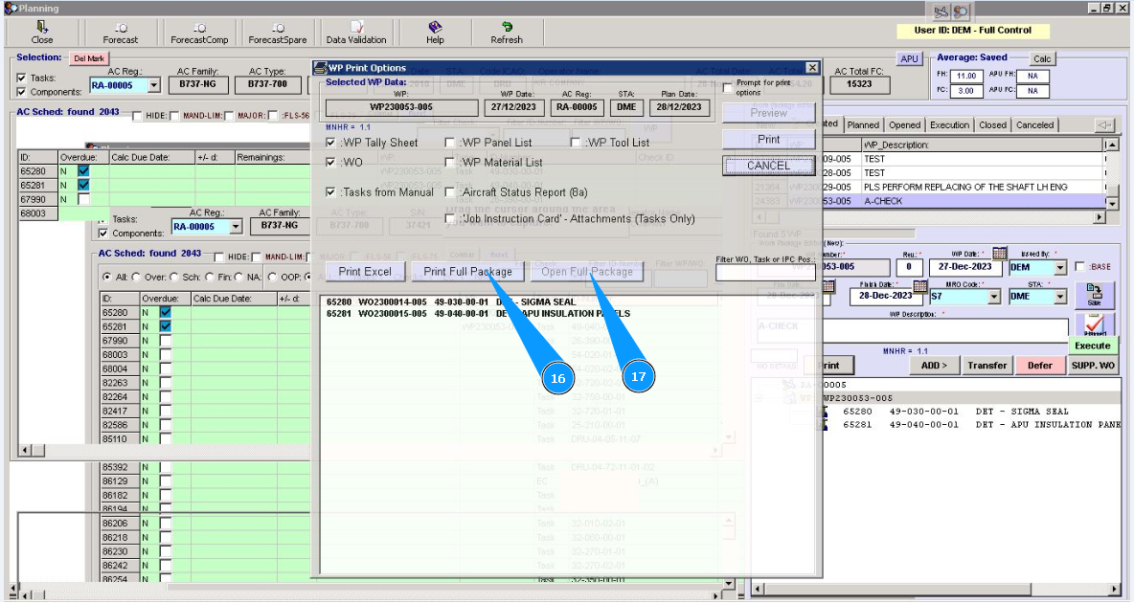Image resolution: width=1134 pixels, height=603 pixels.
Task: Click the Transfer button
Action: pos(987,366)
